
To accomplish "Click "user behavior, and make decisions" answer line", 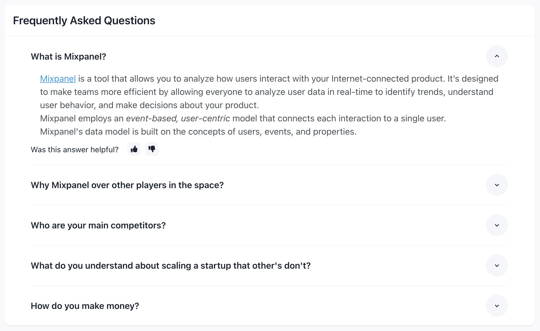I will [149, 105].
